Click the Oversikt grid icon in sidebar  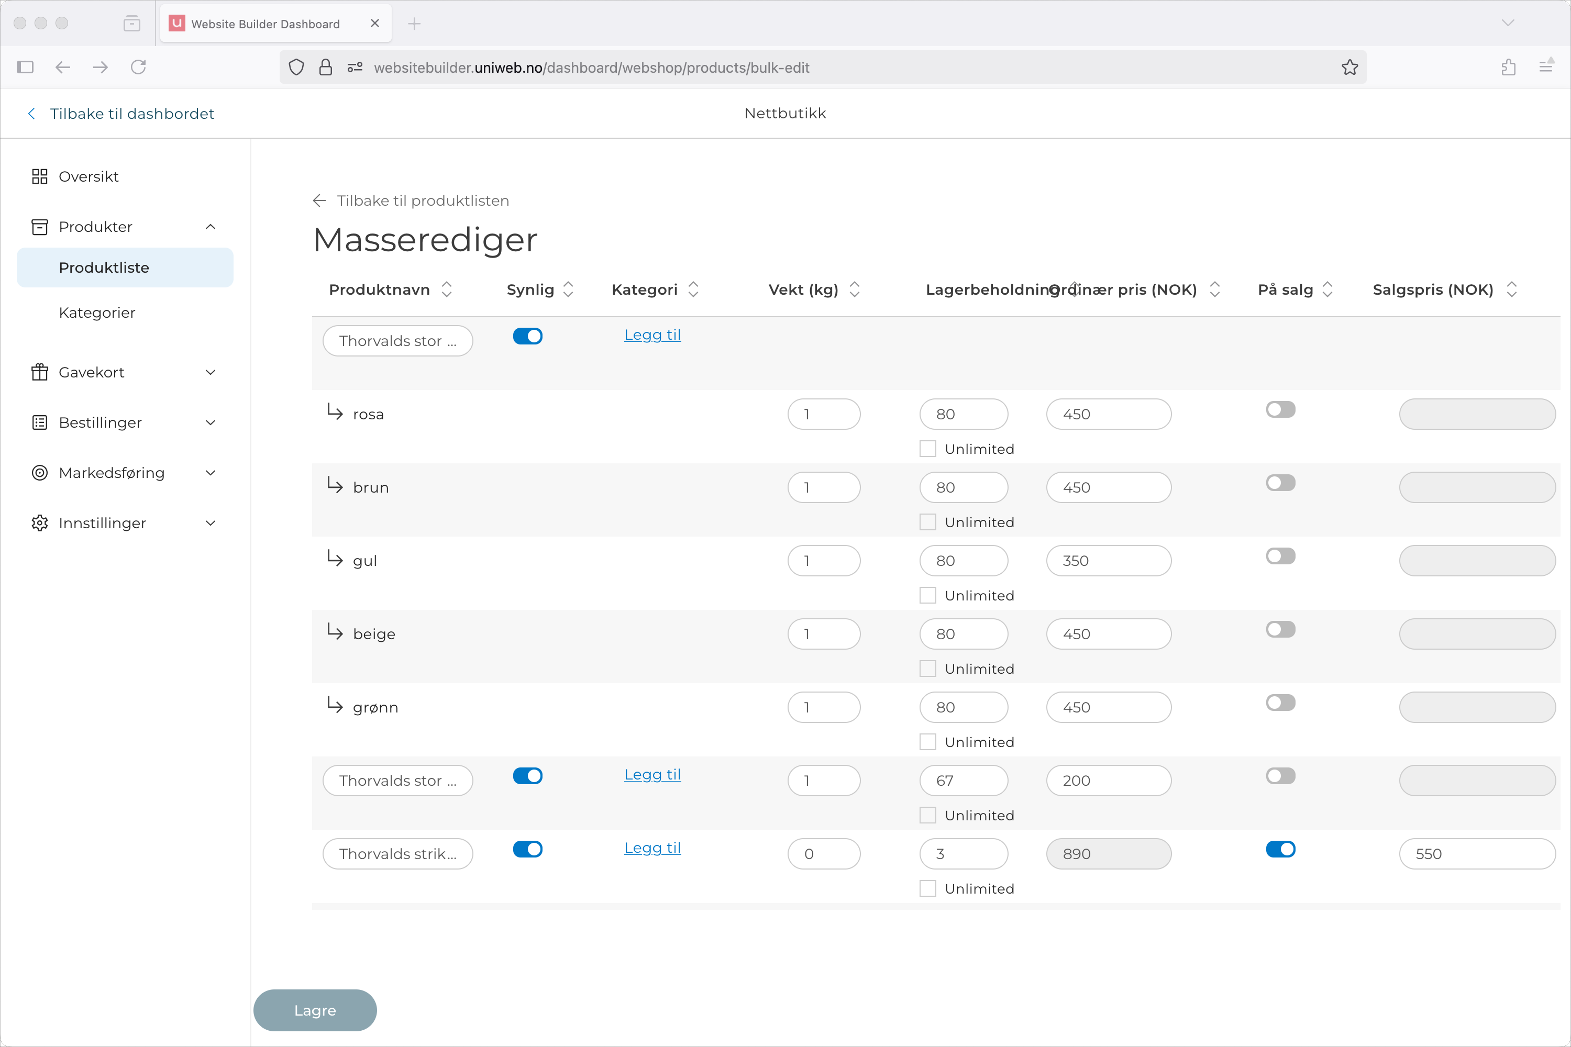click(x=39, y=176)
